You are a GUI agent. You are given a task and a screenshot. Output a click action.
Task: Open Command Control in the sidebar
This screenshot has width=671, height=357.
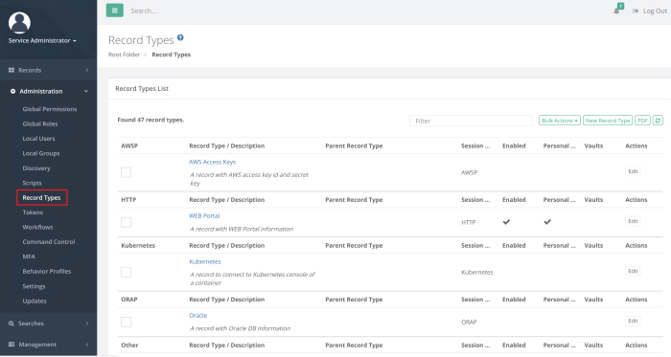point(49,242)
